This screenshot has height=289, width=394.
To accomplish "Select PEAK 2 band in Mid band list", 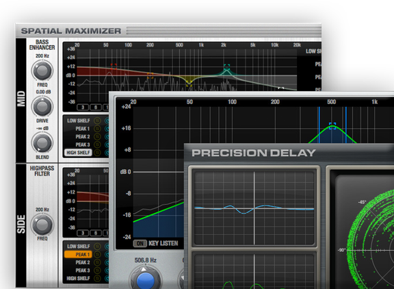I will [x=82, y=136].
